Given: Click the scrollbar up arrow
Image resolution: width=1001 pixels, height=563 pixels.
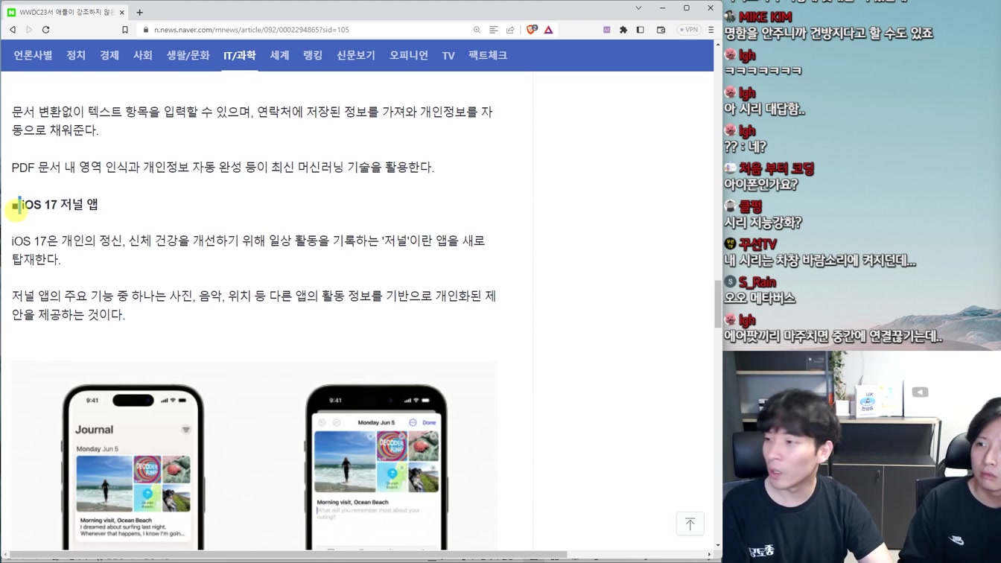Looking at the screenshot, I should 718,44.
